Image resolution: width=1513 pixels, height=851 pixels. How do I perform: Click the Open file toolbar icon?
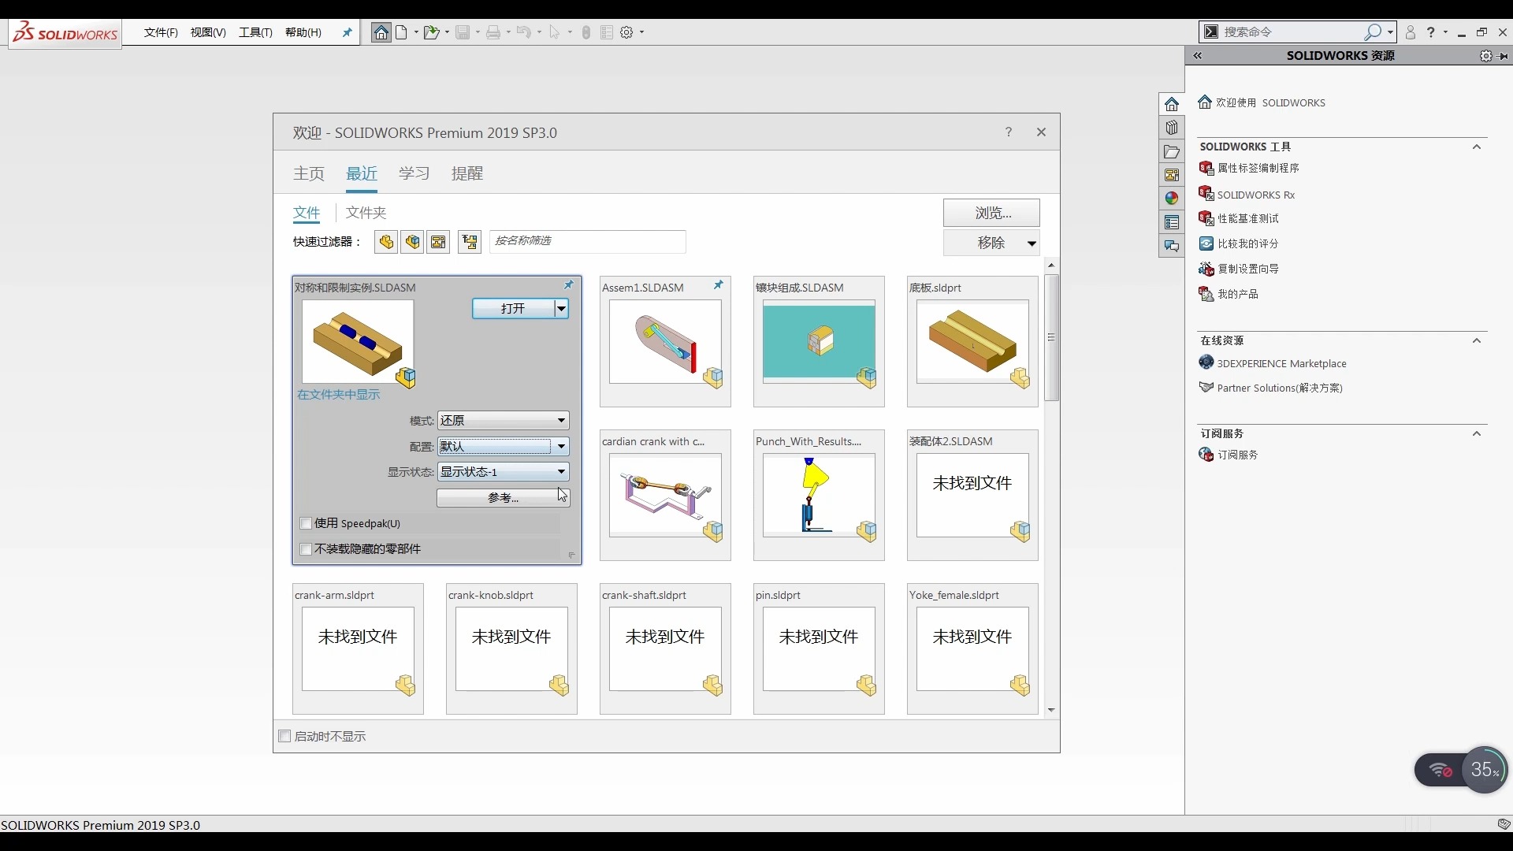430,32
